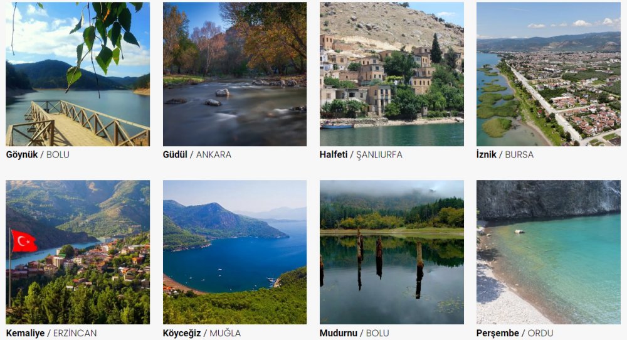
Task: Open the Güdül autumn river photo
Action: coord(234,74)
